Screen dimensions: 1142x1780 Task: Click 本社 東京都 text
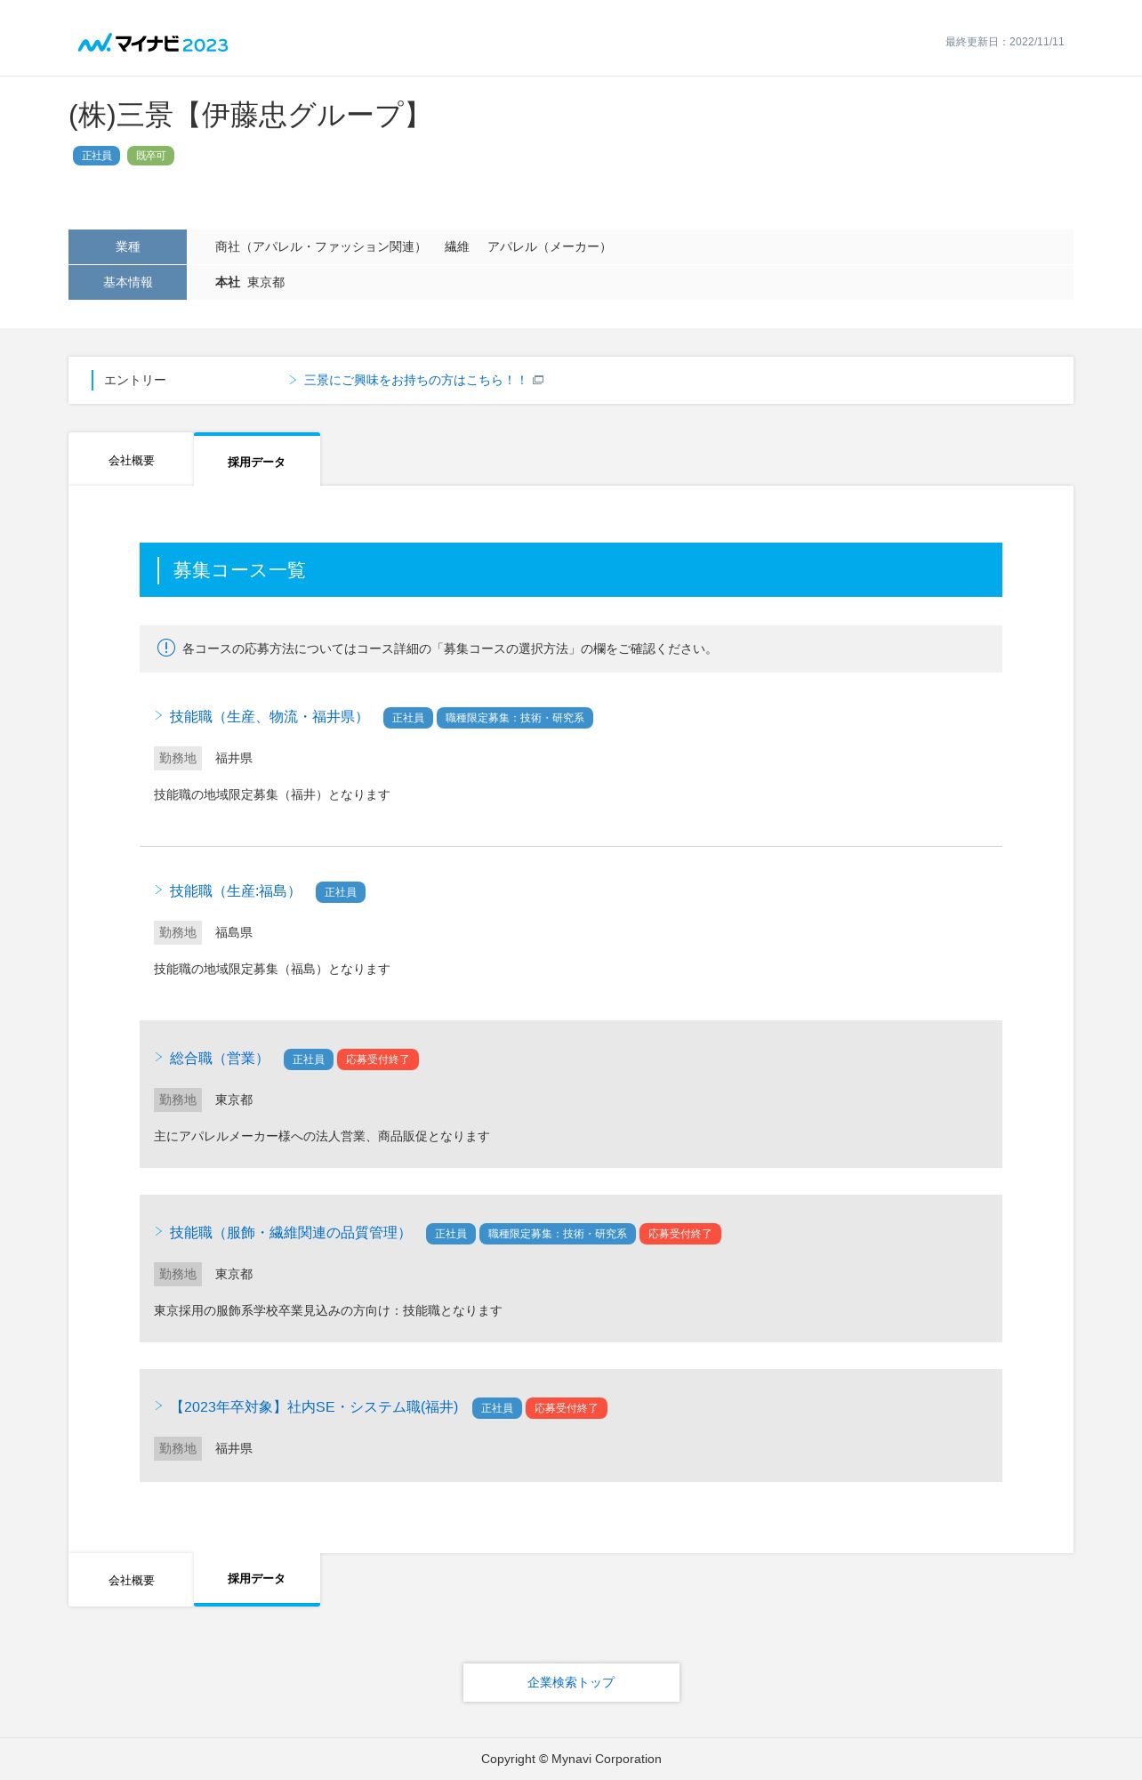pyautogui.click(x=250, y=282)
